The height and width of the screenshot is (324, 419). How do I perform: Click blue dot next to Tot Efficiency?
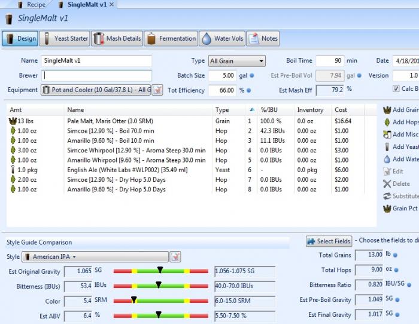[x=249, y=90]
